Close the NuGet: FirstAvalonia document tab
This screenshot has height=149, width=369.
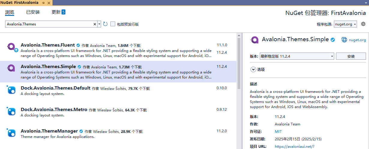pos(49,3)
